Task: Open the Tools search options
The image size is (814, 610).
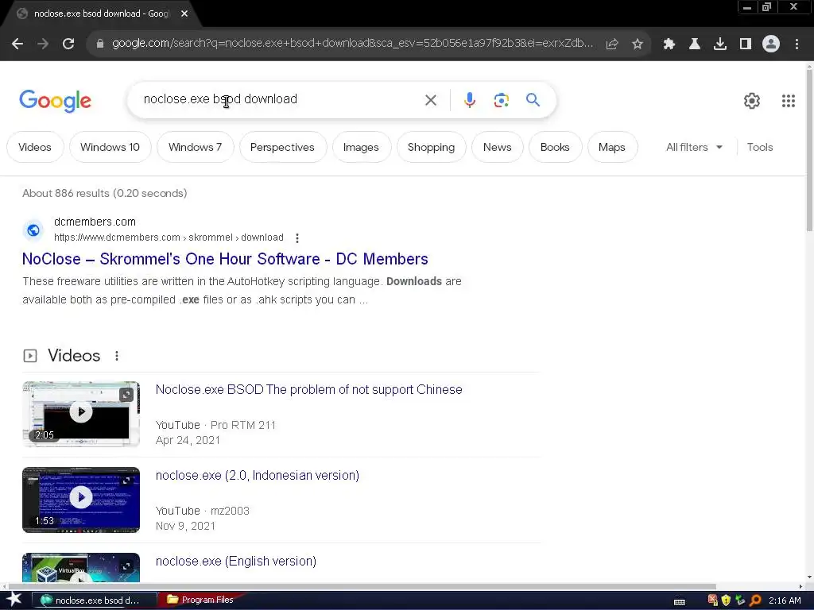Action: point(759,147)
